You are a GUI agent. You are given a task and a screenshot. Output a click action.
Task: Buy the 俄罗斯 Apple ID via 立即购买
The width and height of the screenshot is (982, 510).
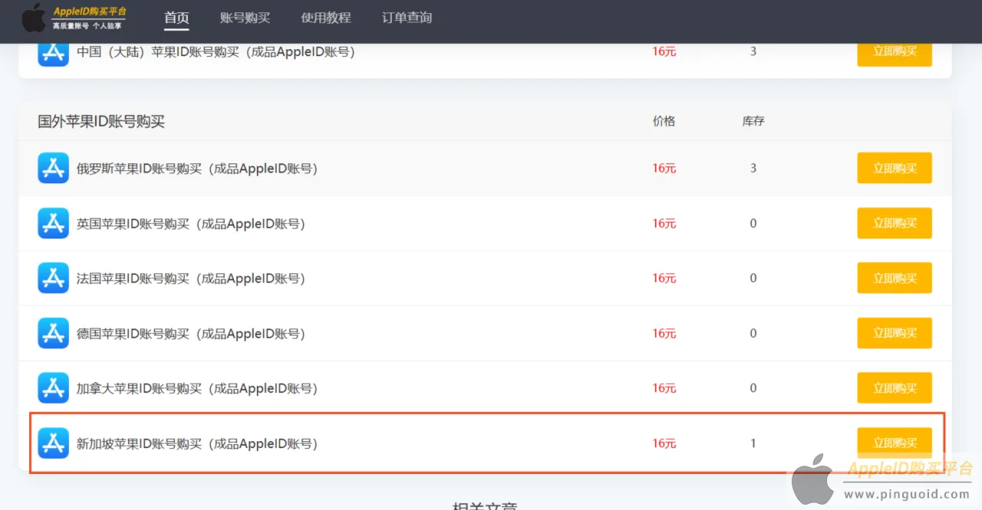(895, 168)
